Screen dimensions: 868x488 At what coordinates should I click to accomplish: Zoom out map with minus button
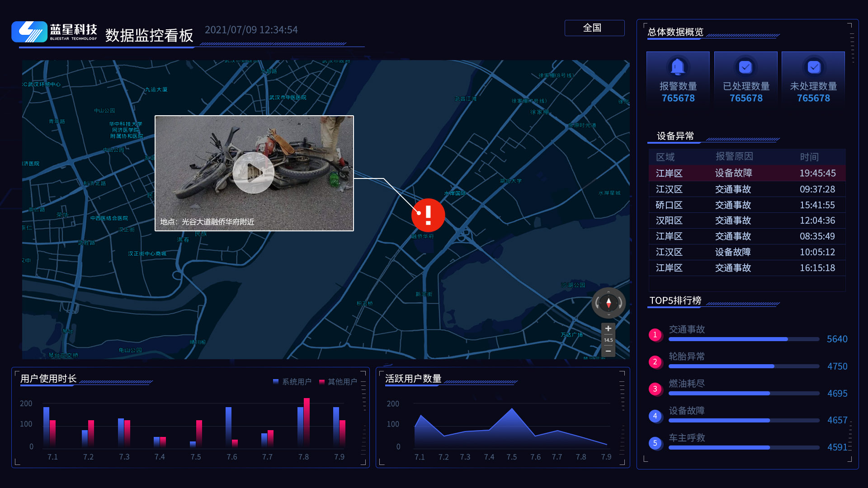pyautogui.click(x=608, y=351)
